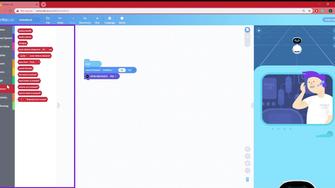Bookmark this page with star icon
Screen dimensions: 335x188
[x=309, y=11]
